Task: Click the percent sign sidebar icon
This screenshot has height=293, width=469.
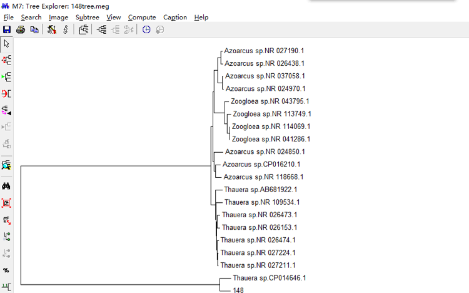Action: [6, 270]
